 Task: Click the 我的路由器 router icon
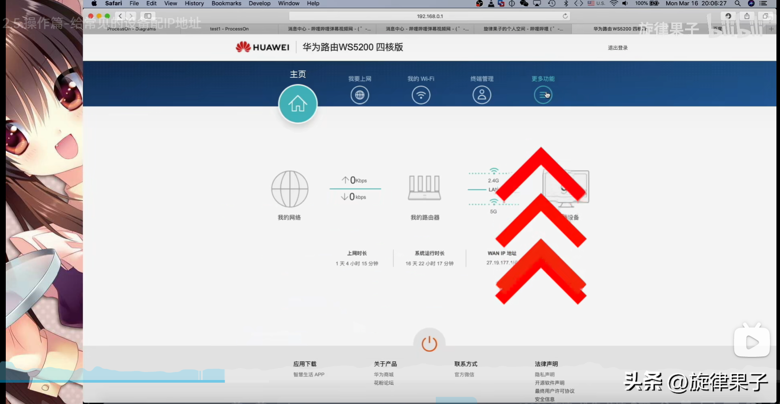[x=425, y=188]
